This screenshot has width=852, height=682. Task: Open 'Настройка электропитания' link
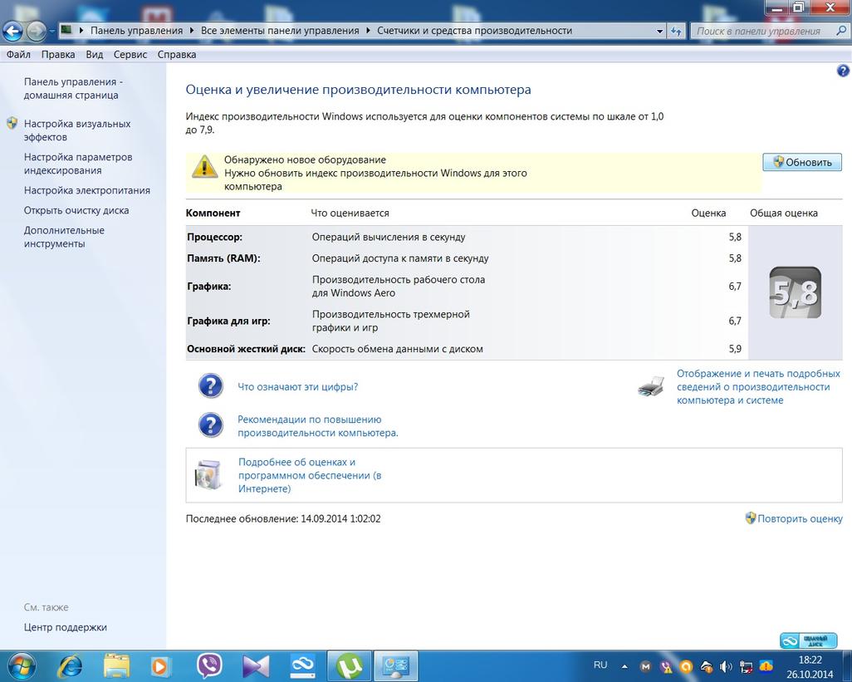tap(87, 190)
